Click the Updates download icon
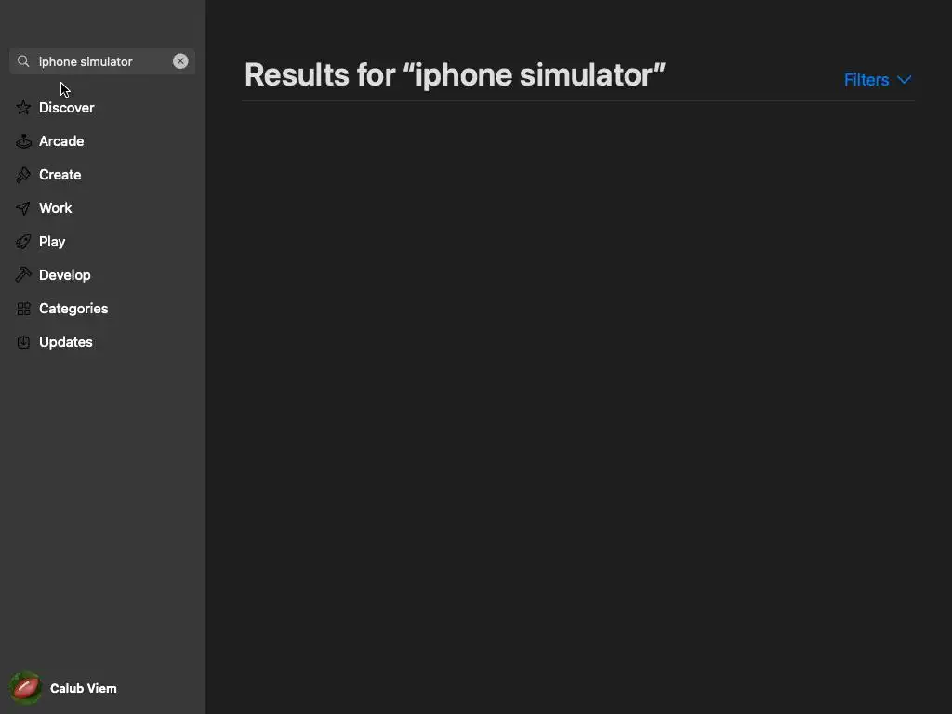 tap(23, 342)
